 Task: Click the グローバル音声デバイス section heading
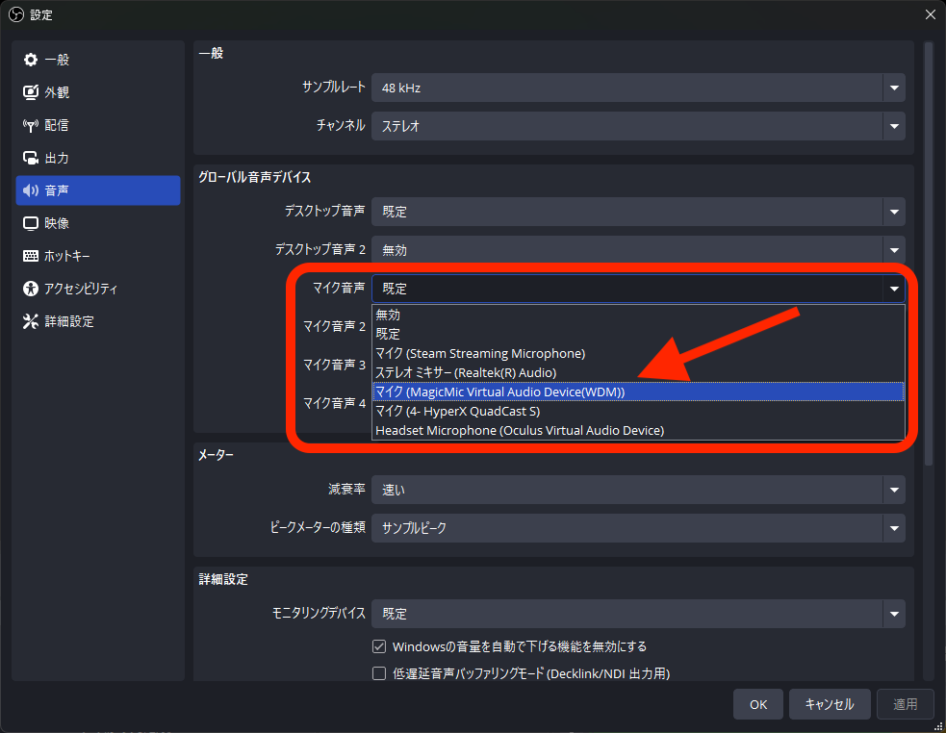coord(255,177)
